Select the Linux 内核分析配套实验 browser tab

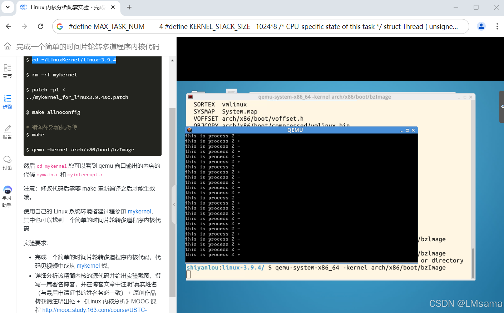68,7
